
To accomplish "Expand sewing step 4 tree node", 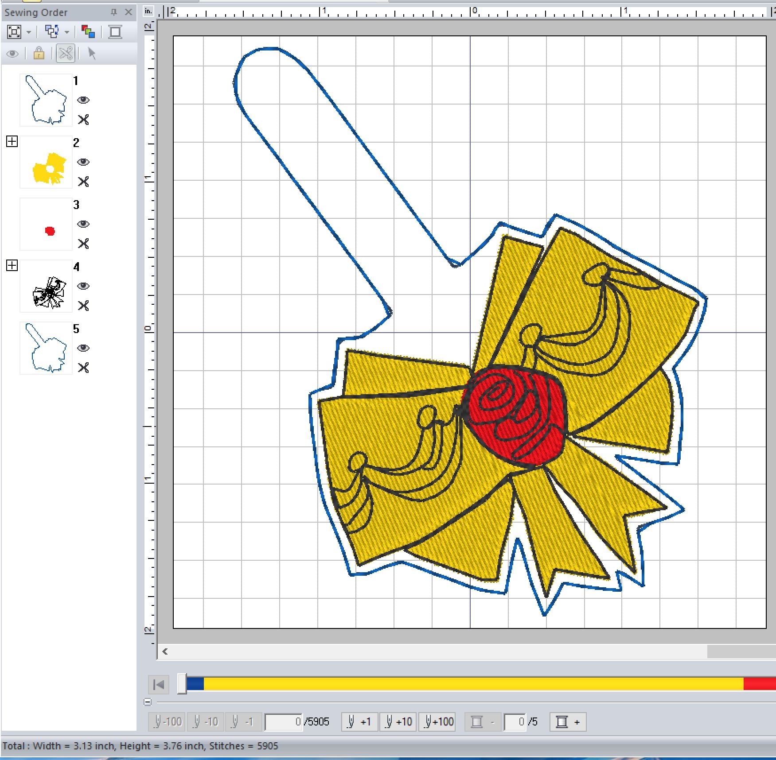I will [x=12, y=266].
